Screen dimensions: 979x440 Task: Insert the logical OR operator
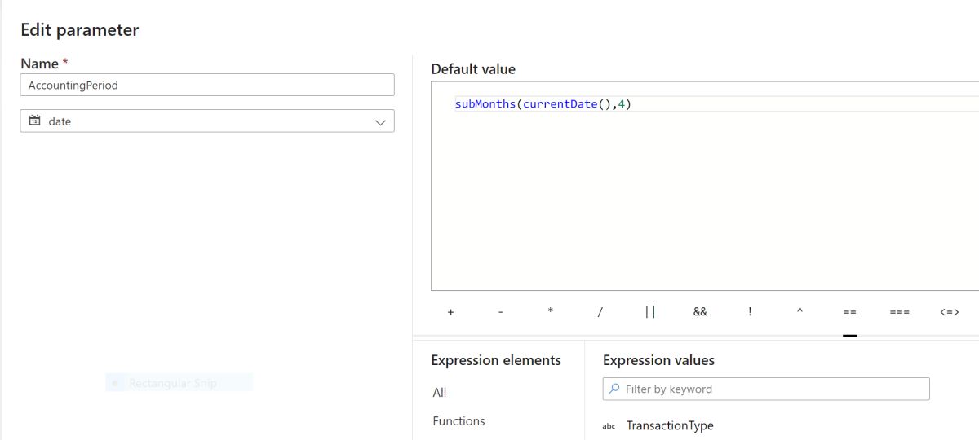pyautogui.click(x=650, y=312)
